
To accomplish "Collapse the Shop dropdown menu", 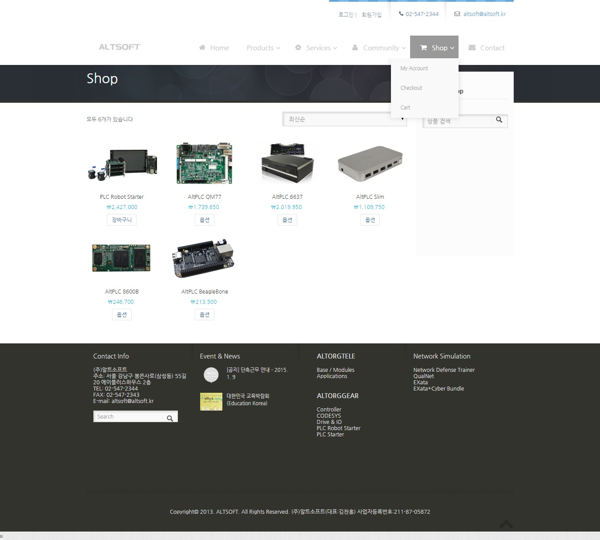I will 434,47.
